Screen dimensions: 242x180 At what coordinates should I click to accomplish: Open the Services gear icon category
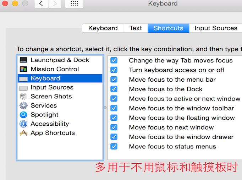click(23, 106)
